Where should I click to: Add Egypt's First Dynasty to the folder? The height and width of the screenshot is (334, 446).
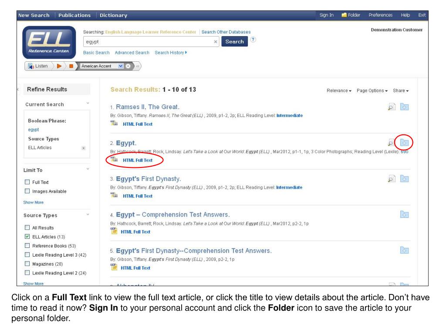(x=404, y=179)
